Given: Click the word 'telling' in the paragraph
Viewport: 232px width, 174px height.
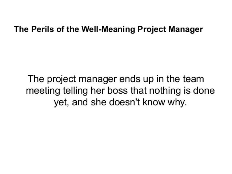Looking at the screenshot, I should point(76,91).
